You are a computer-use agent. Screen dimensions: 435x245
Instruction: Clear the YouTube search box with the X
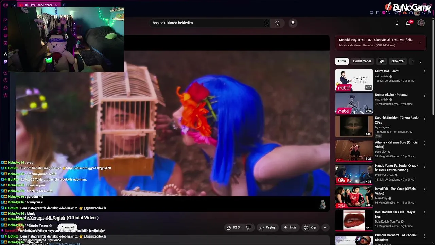[x=266, y=23]
